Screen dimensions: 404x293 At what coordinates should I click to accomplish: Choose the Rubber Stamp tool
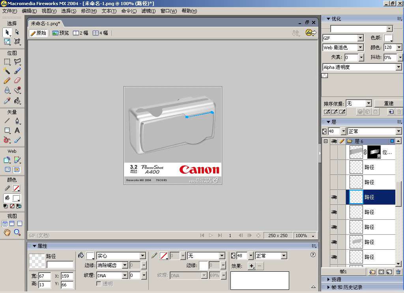tap(17, 90)
